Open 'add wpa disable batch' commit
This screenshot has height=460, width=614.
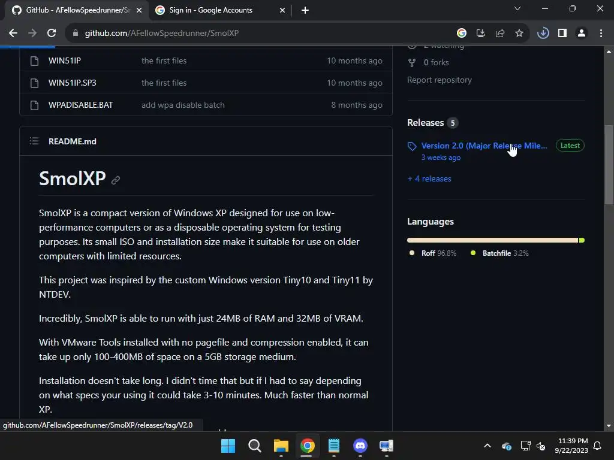[x=183, y=105]
